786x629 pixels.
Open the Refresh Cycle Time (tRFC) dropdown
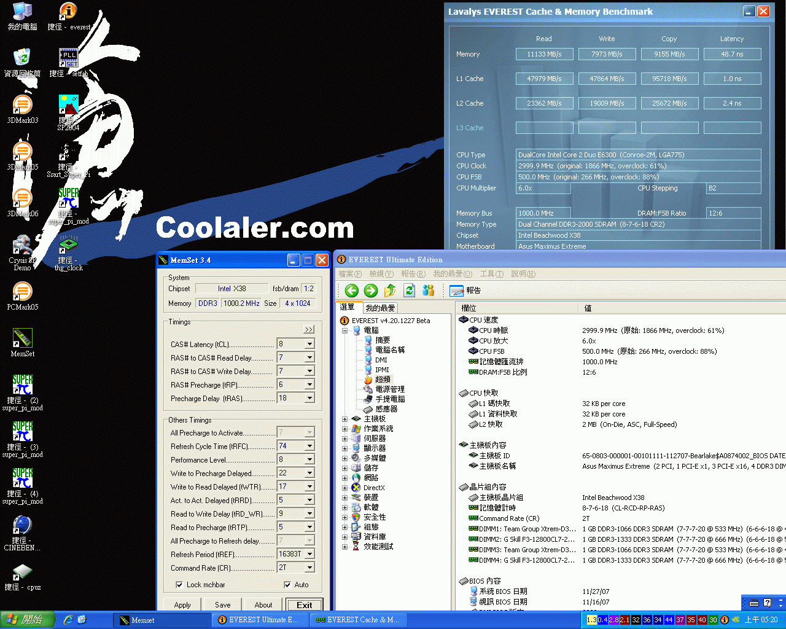(309, 446)
